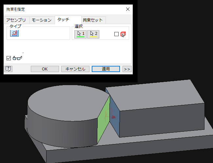Image resolution: width=213 pixels, height=163 pixels.
Task: Uncheck the show preview checkbox
Action: [x=9, y=58]
